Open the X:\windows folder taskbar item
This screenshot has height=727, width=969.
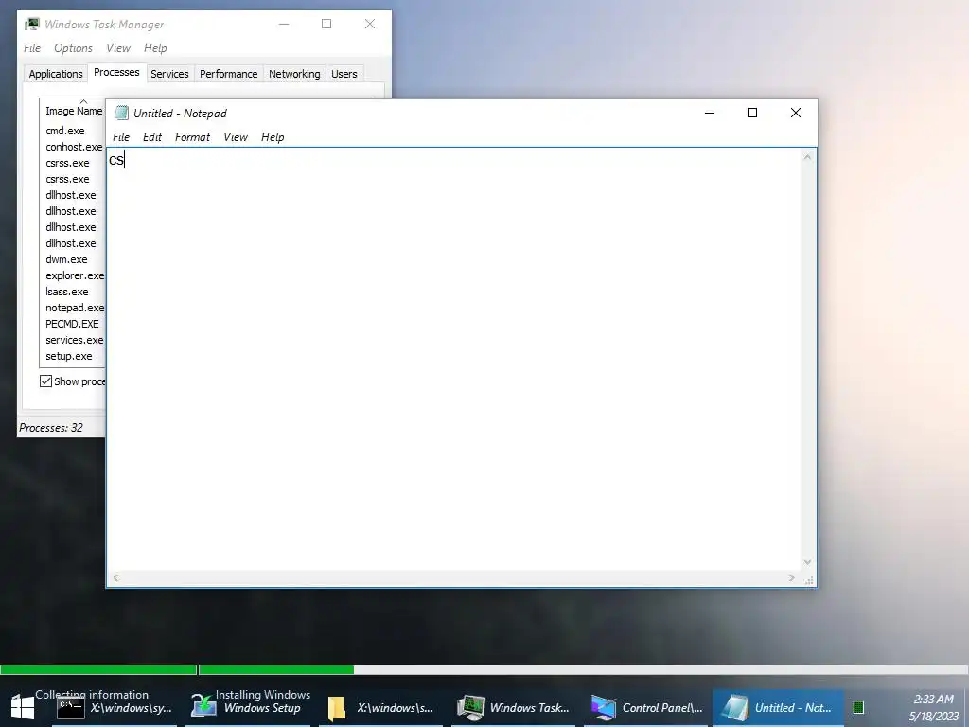[x=380, y=708]
